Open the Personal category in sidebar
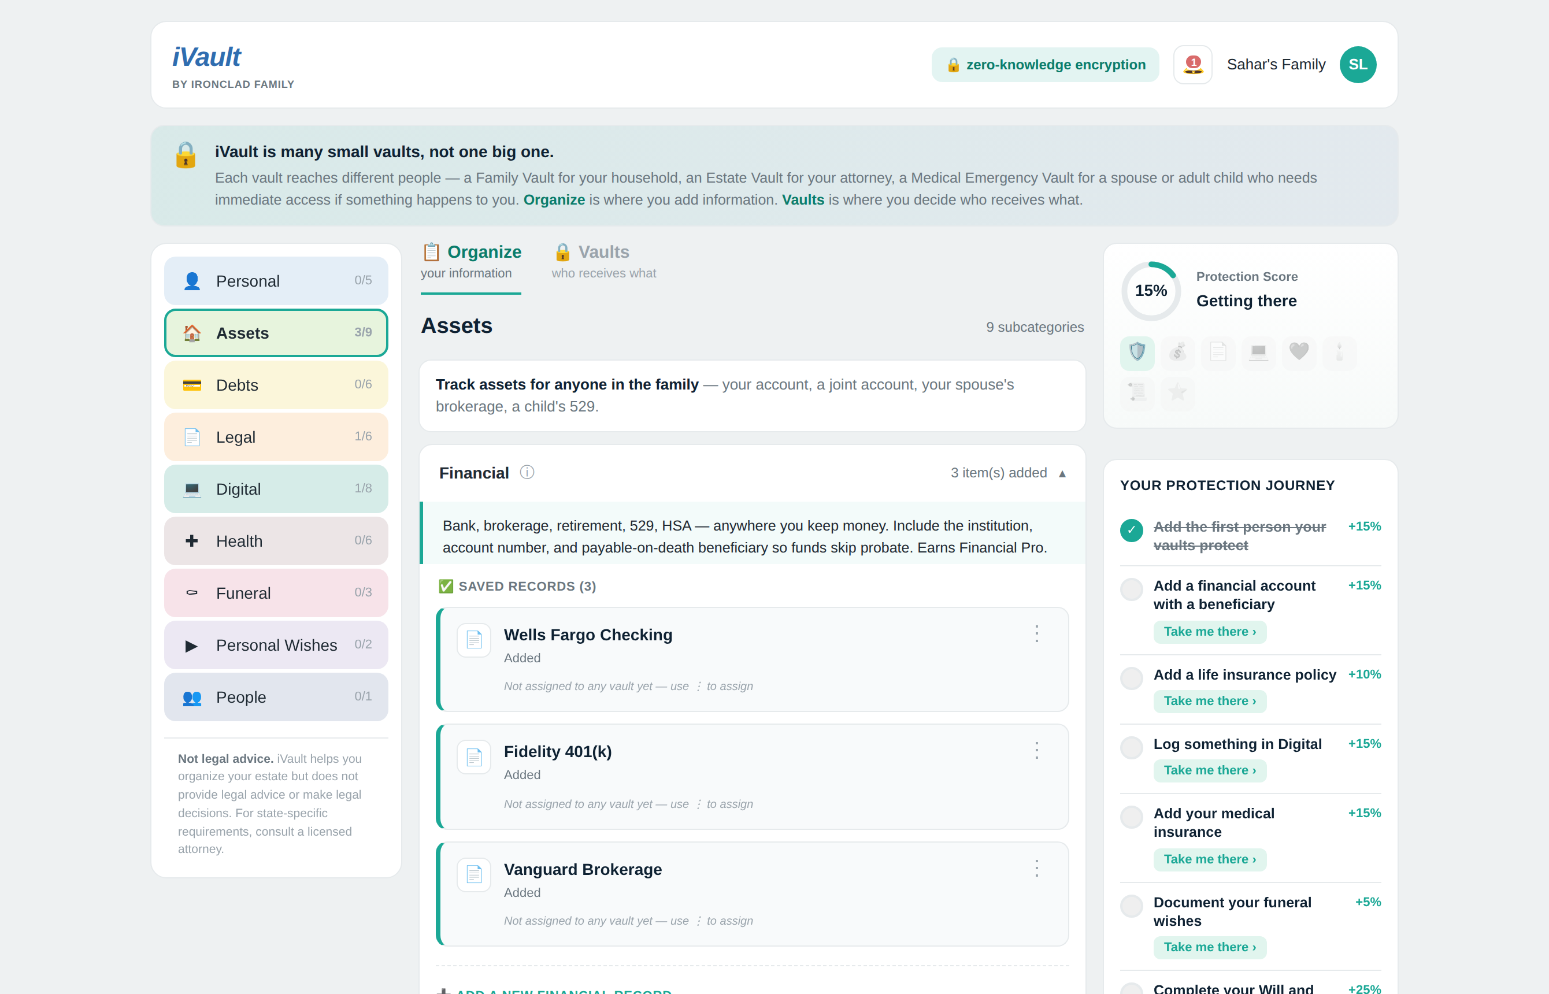Image resolution: width=1549 pixels, height=994 pixels. (276, 281)
